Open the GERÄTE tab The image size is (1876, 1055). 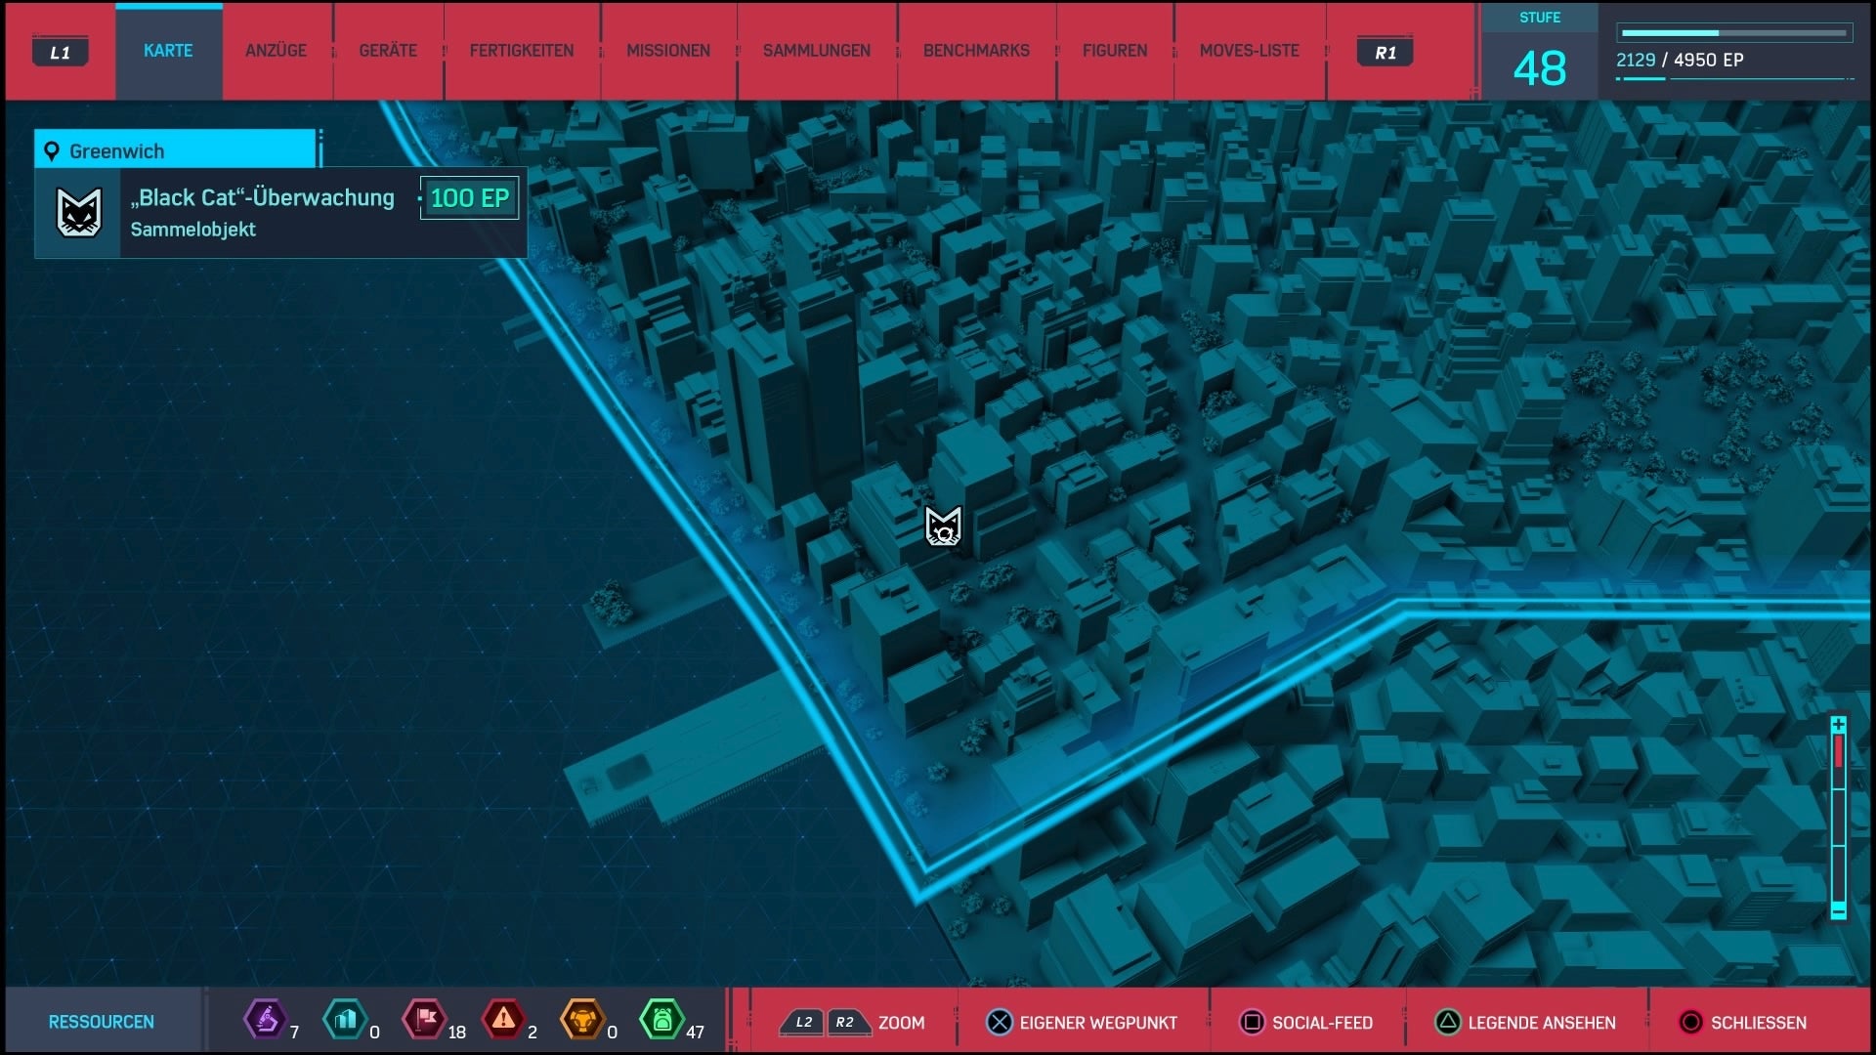tap(388, 51)
